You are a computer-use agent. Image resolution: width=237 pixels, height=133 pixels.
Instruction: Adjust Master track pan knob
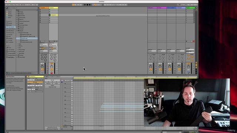tap(188, 66)
